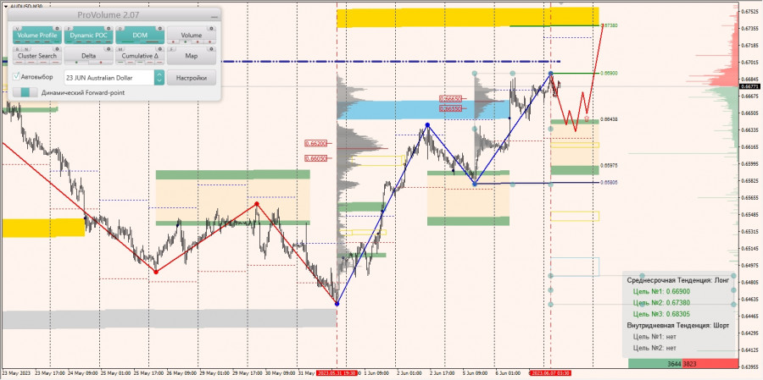Click the 0.65975 level label
763x380 pixels.
coord(608,165)
